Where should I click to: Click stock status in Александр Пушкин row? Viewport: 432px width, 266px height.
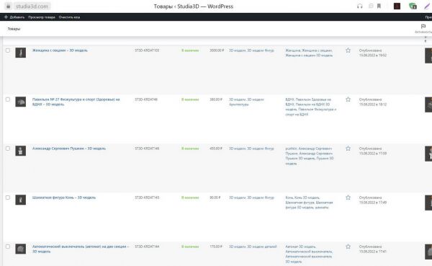190,148
